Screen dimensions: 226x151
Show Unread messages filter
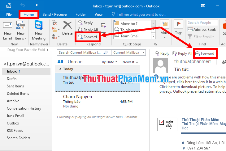coord(75,62)
